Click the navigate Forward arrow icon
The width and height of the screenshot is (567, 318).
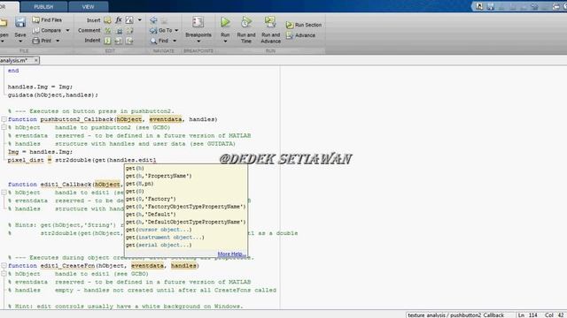(165, 20)
